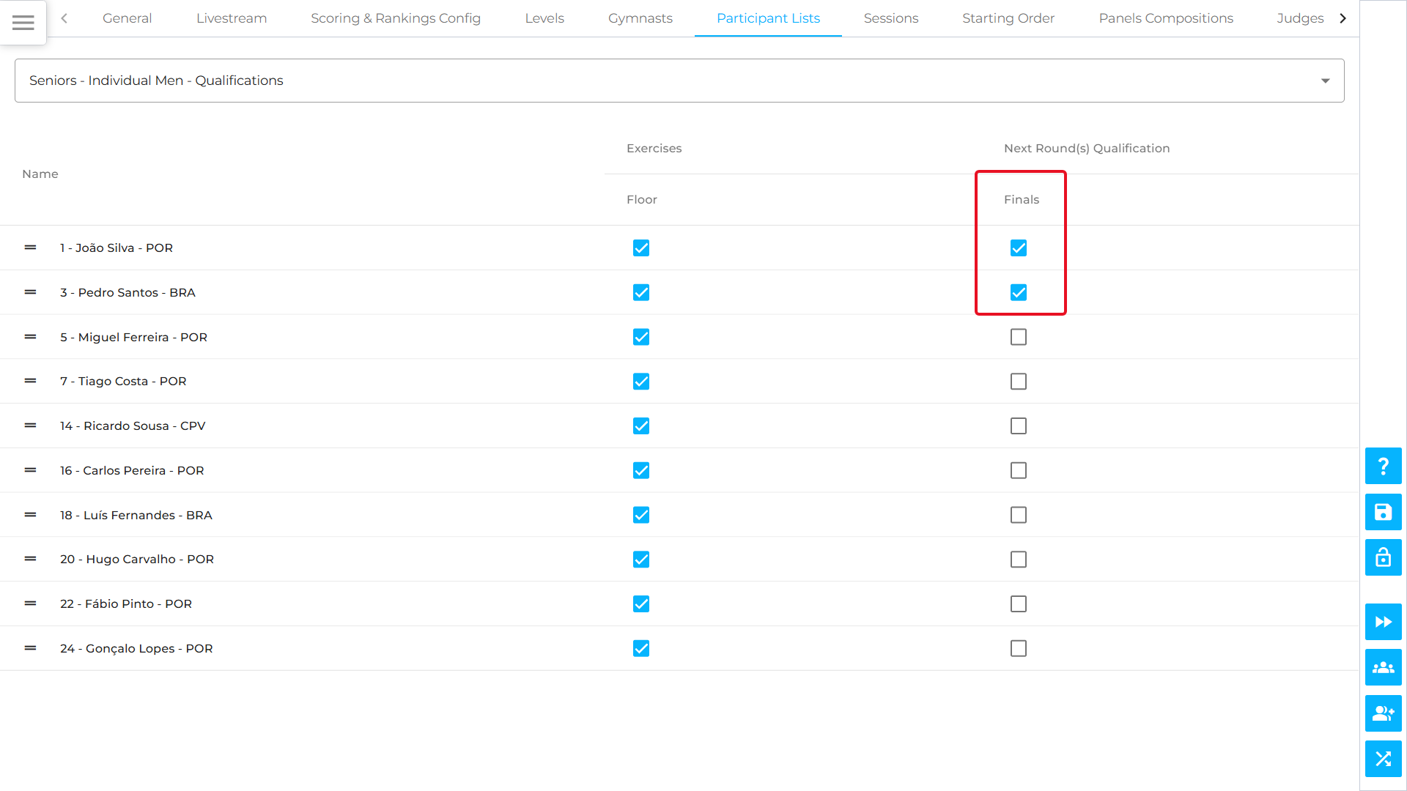This screenshot has width=1407, height=791.
Task: Open the Sessions tab
Action: [x=890, y=18]
